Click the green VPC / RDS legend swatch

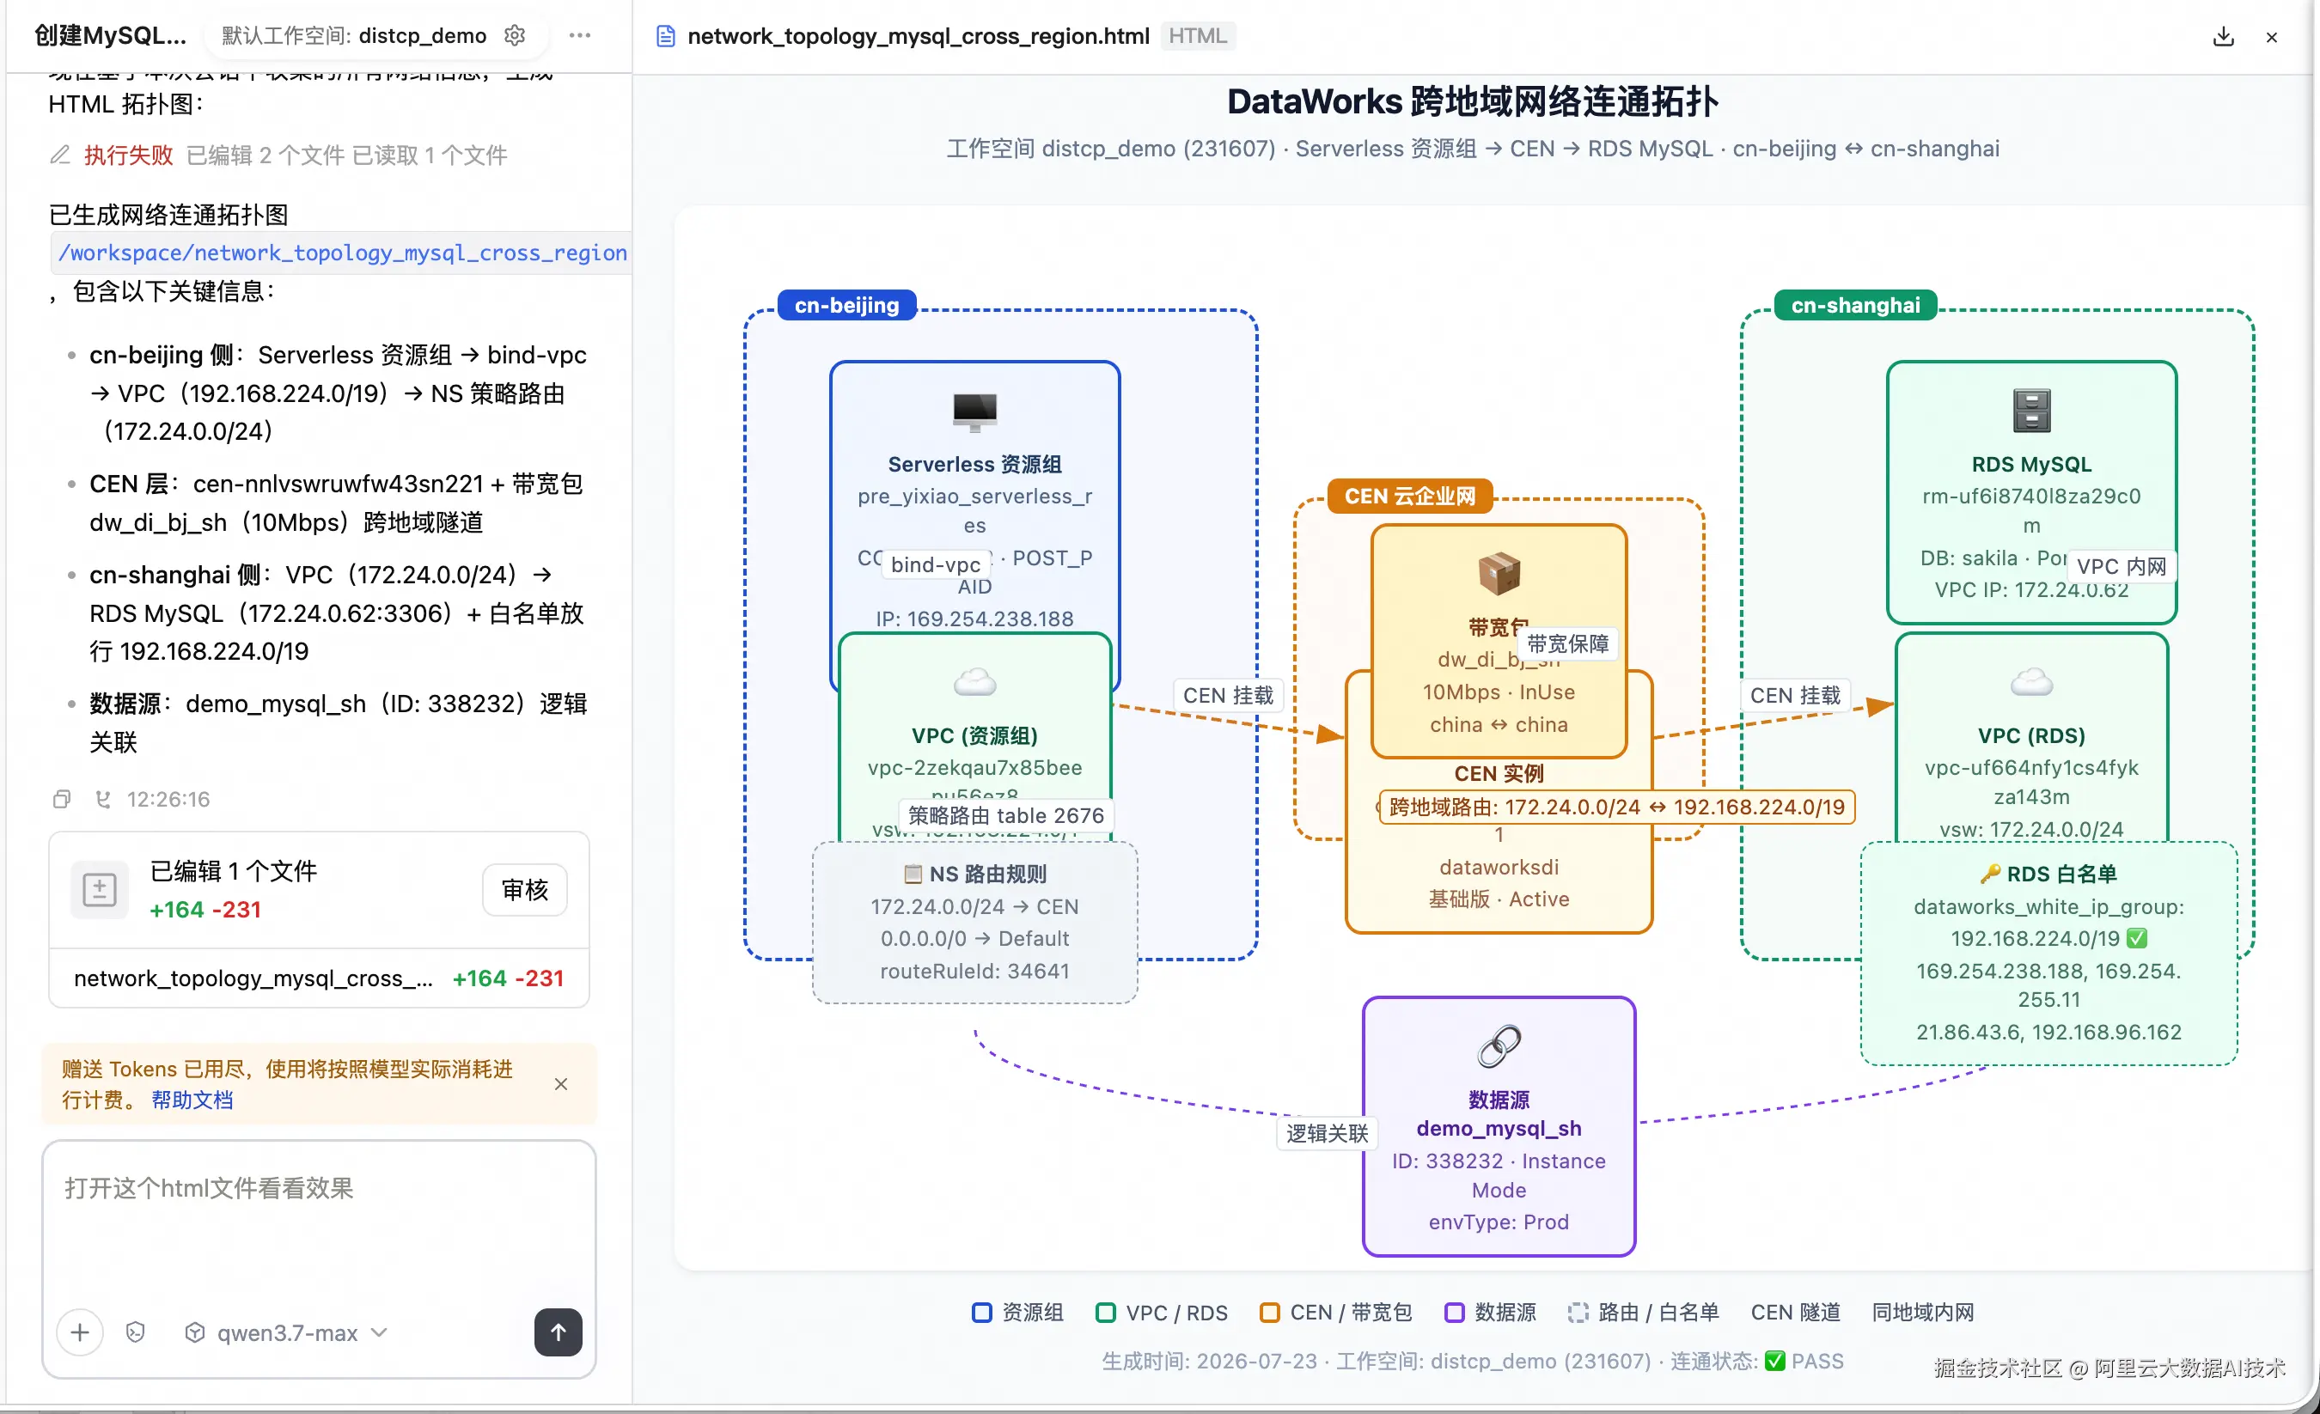tap(1105, 1313)
